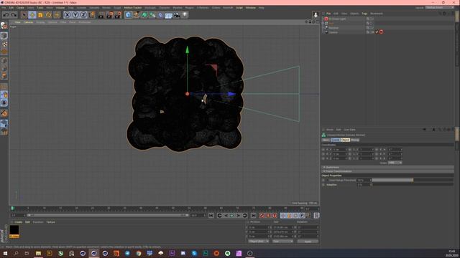This screenshot has width=460, height=258.
Task: Select the Live Selection tool
Action: tap(24, 14)
